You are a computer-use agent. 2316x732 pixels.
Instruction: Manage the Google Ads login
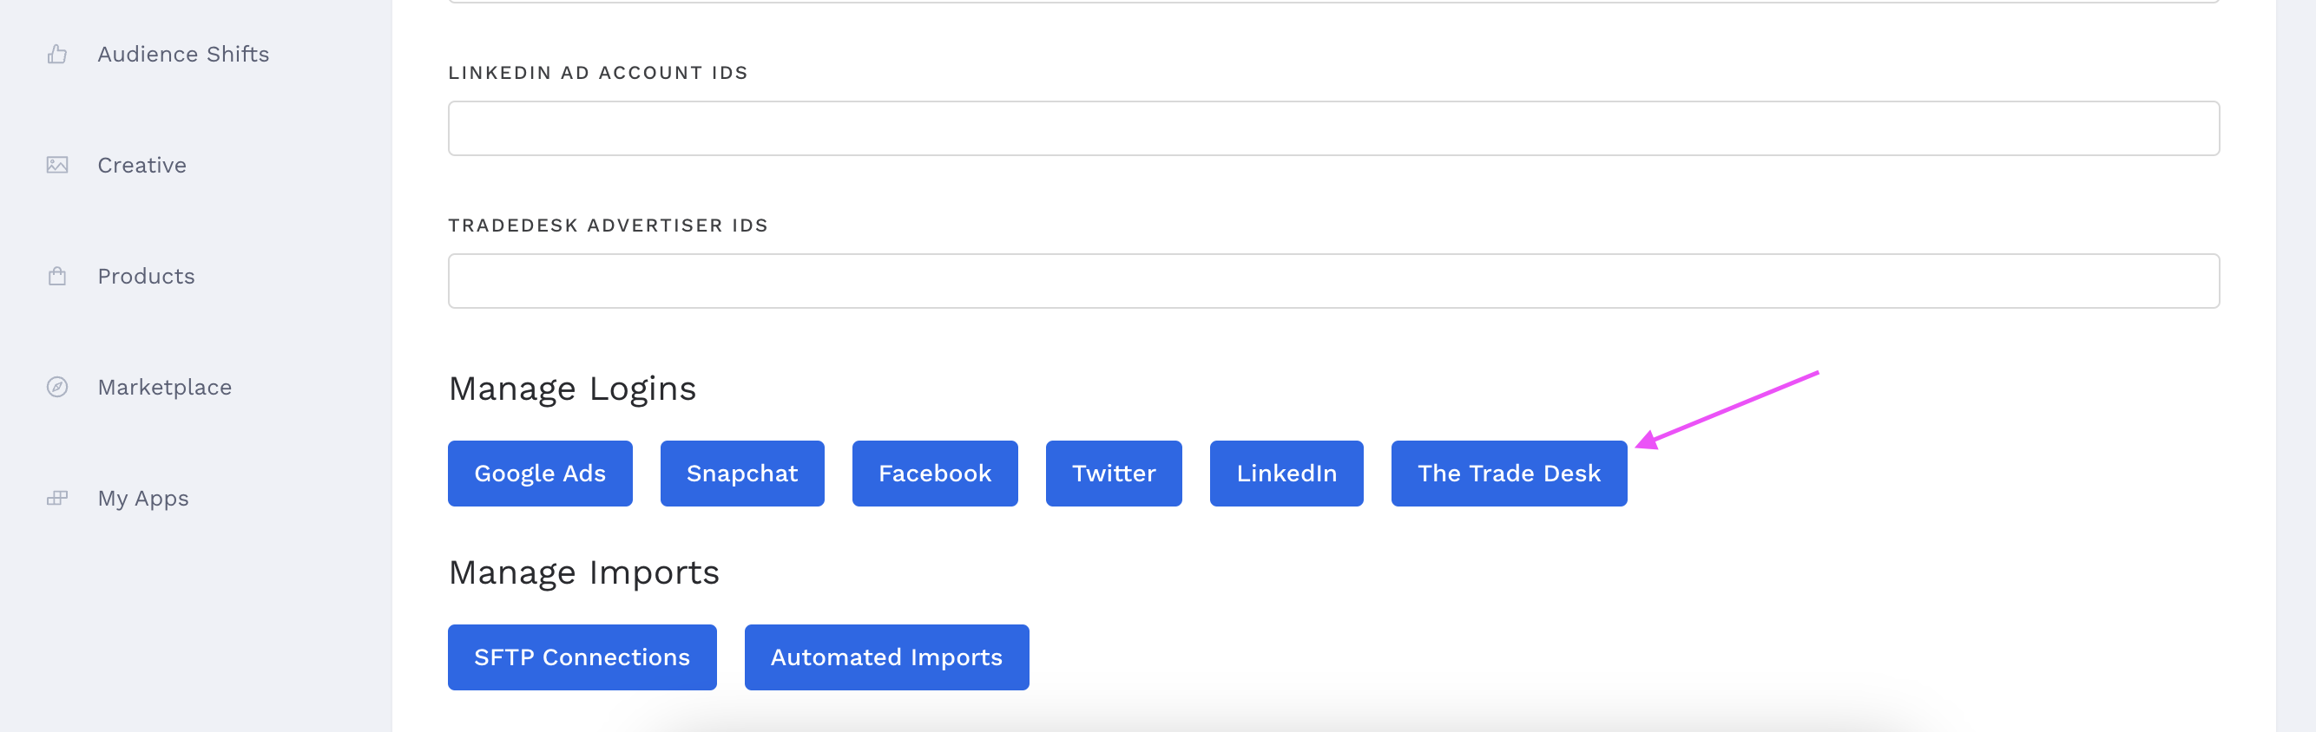click(x=539, y=474)
